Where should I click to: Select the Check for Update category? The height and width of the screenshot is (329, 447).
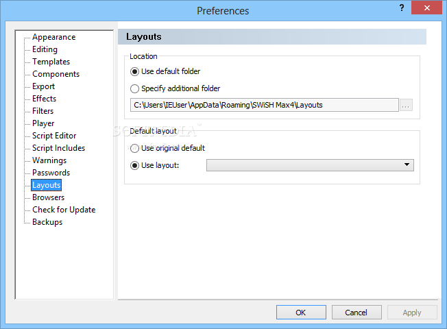click(x=64, y=210)
